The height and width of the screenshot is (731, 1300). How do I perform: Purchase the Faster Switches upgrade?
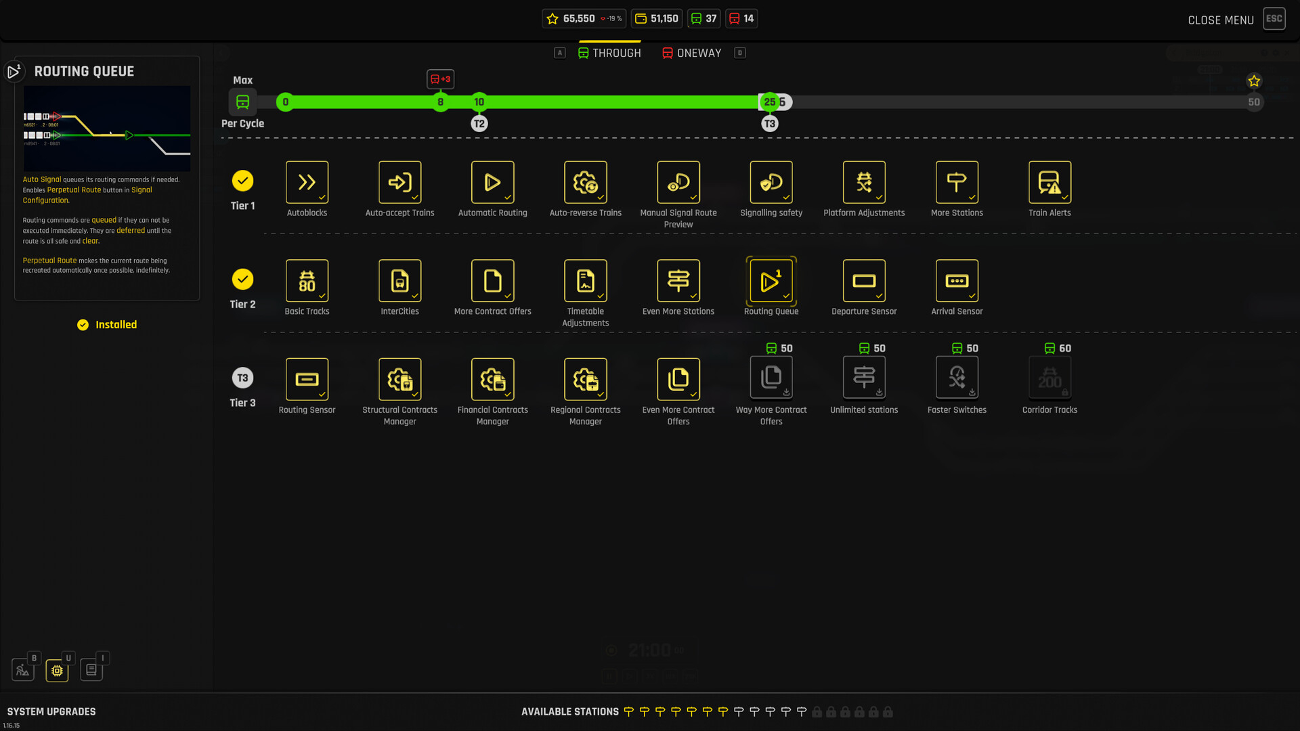click(956, 379)
